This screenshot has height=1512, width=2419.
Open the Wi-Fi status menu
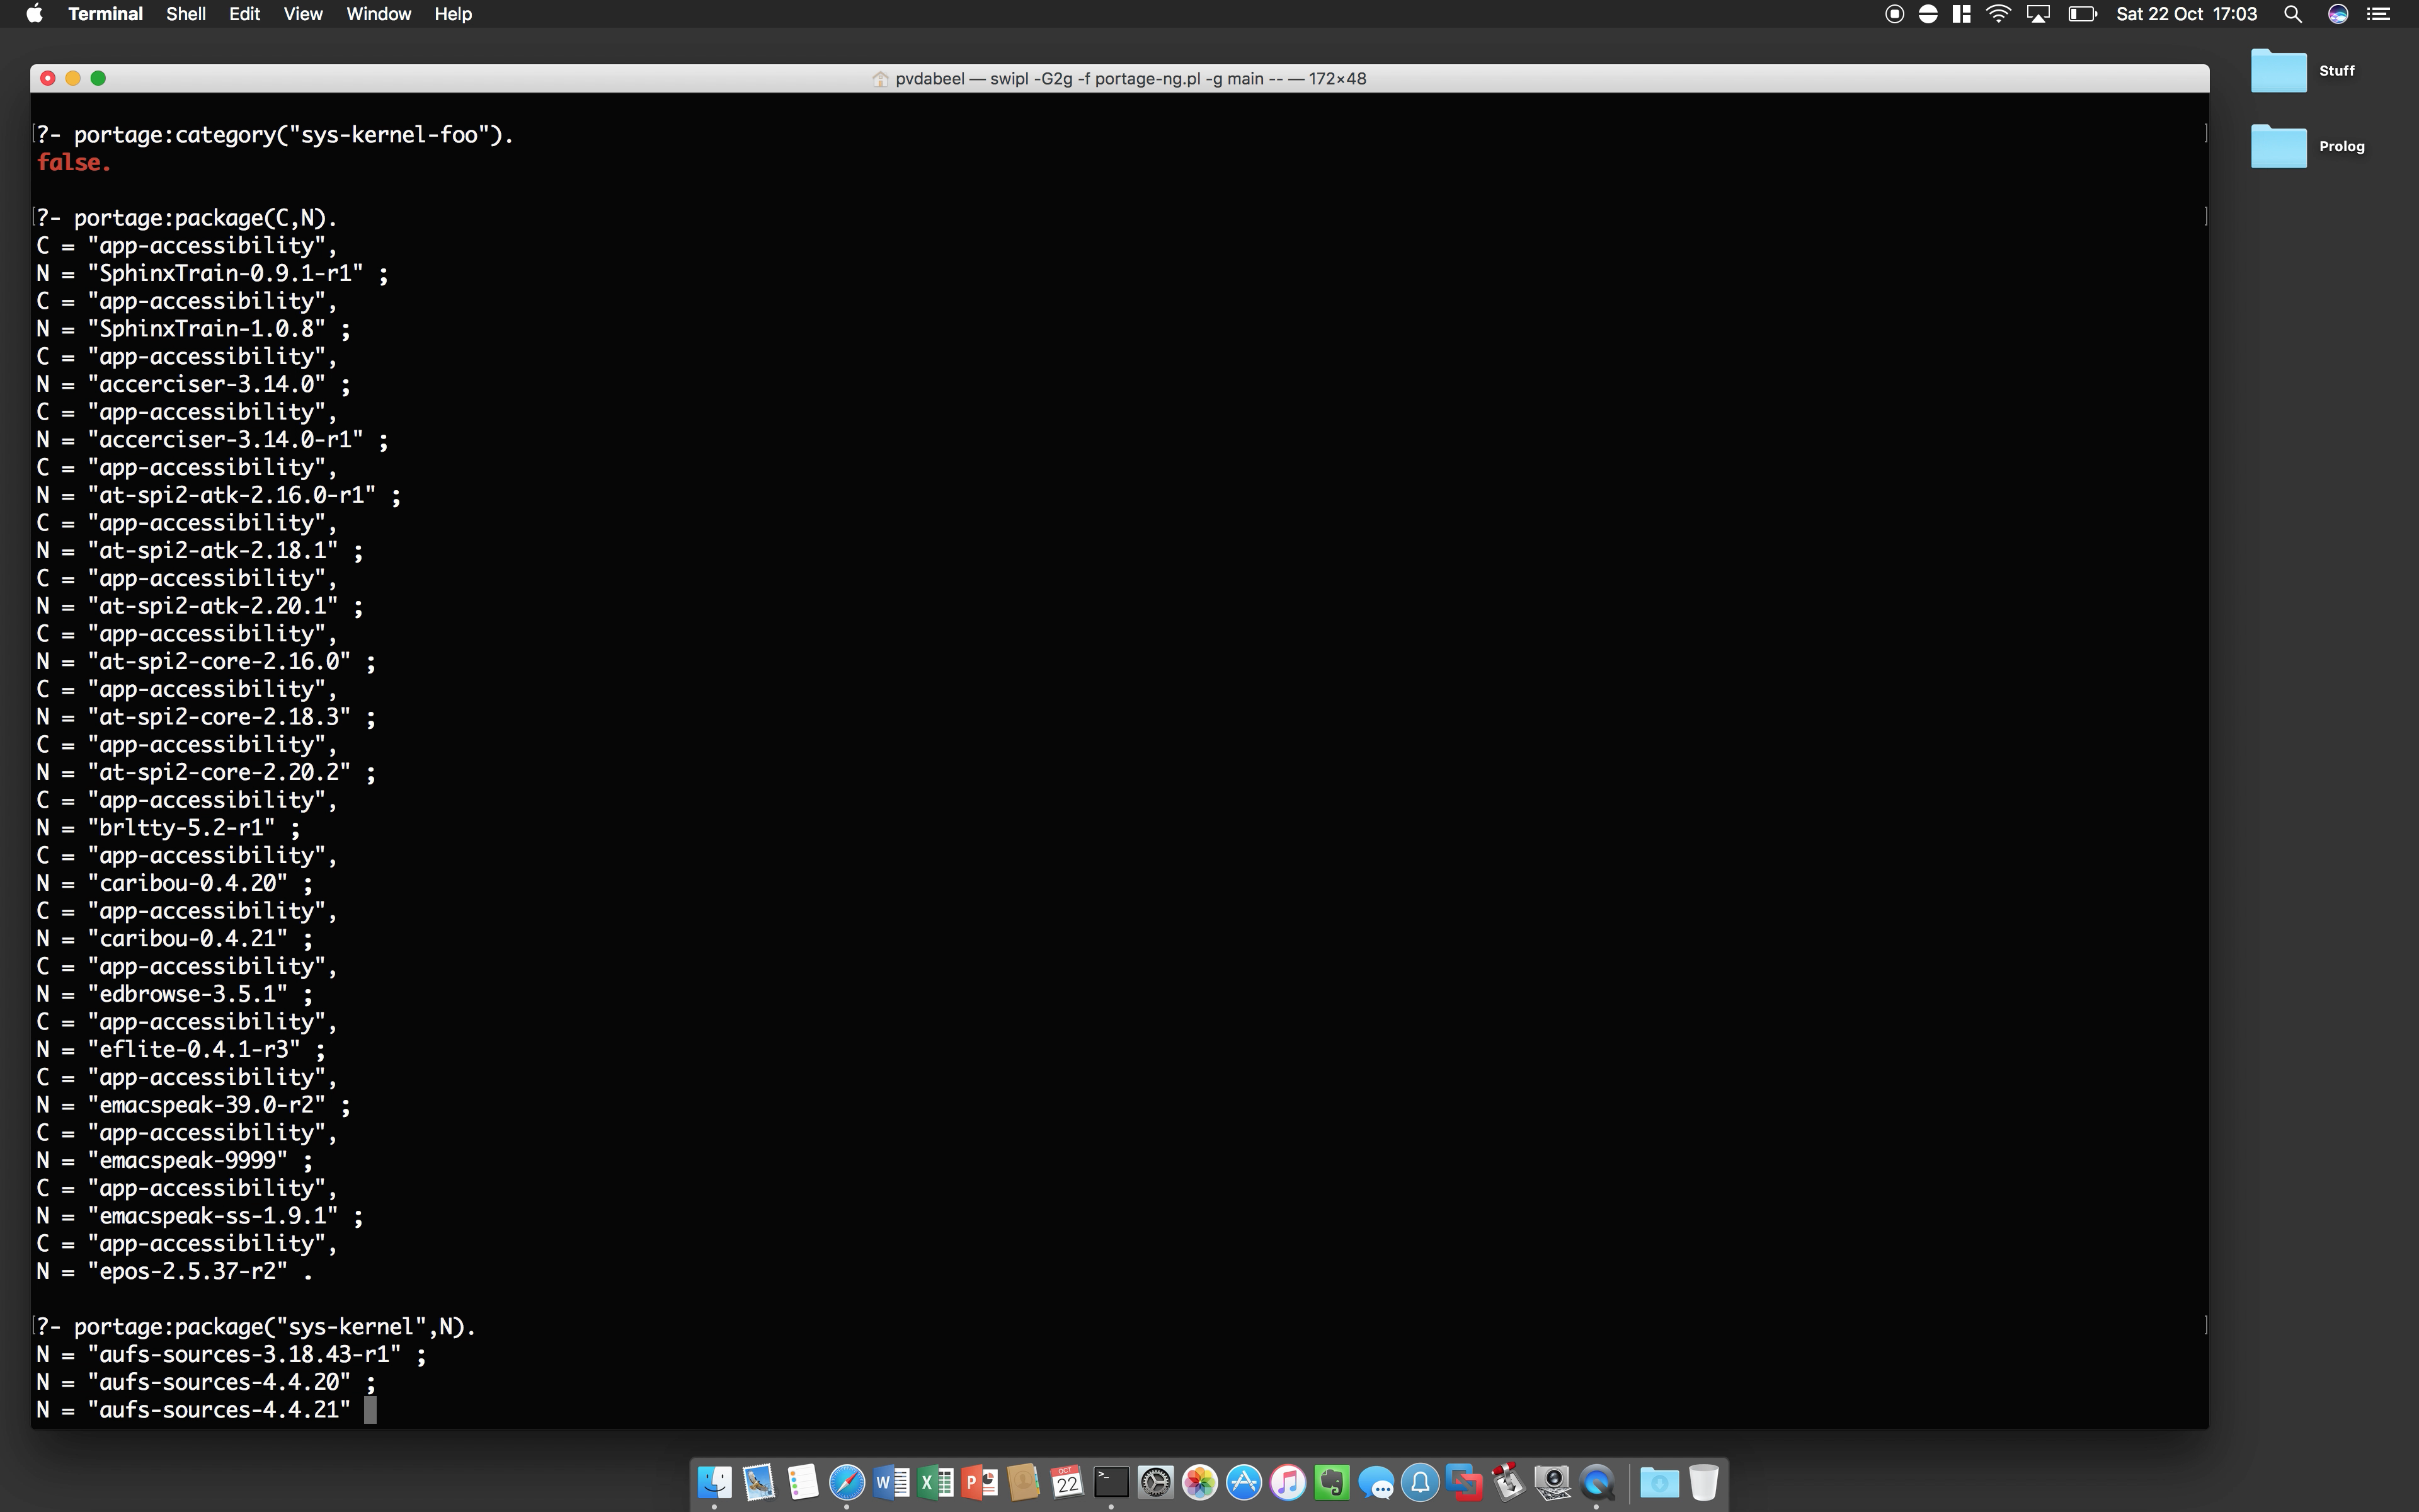(1997, 14)
